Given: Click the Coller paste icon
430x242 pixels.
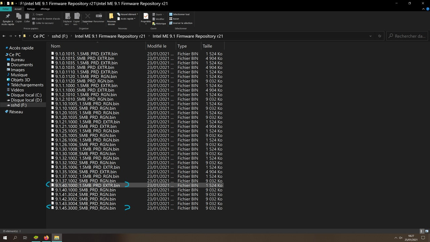Looking at the screenshot, I should coord(27,18).
